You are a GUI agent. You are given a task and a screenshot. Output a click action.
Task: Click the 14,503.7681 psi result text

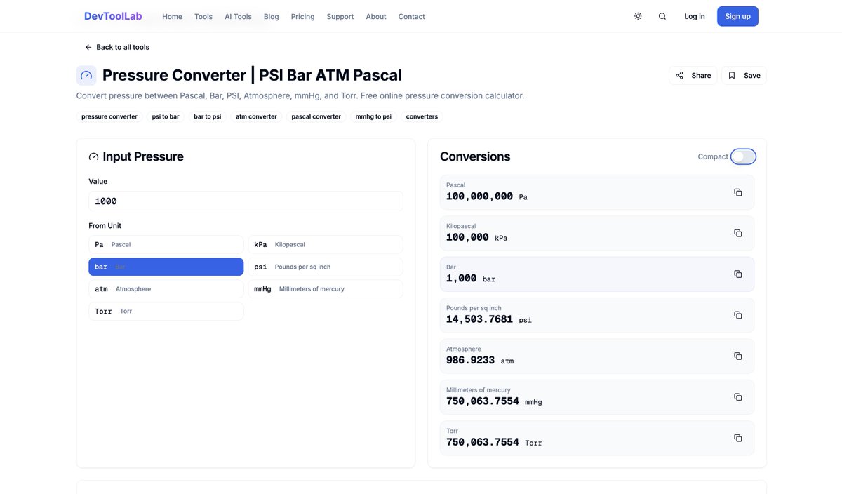click(x=489, y=319)
